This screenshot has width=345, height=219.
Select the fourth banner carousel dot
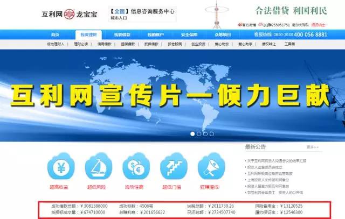tap(212, 134)
